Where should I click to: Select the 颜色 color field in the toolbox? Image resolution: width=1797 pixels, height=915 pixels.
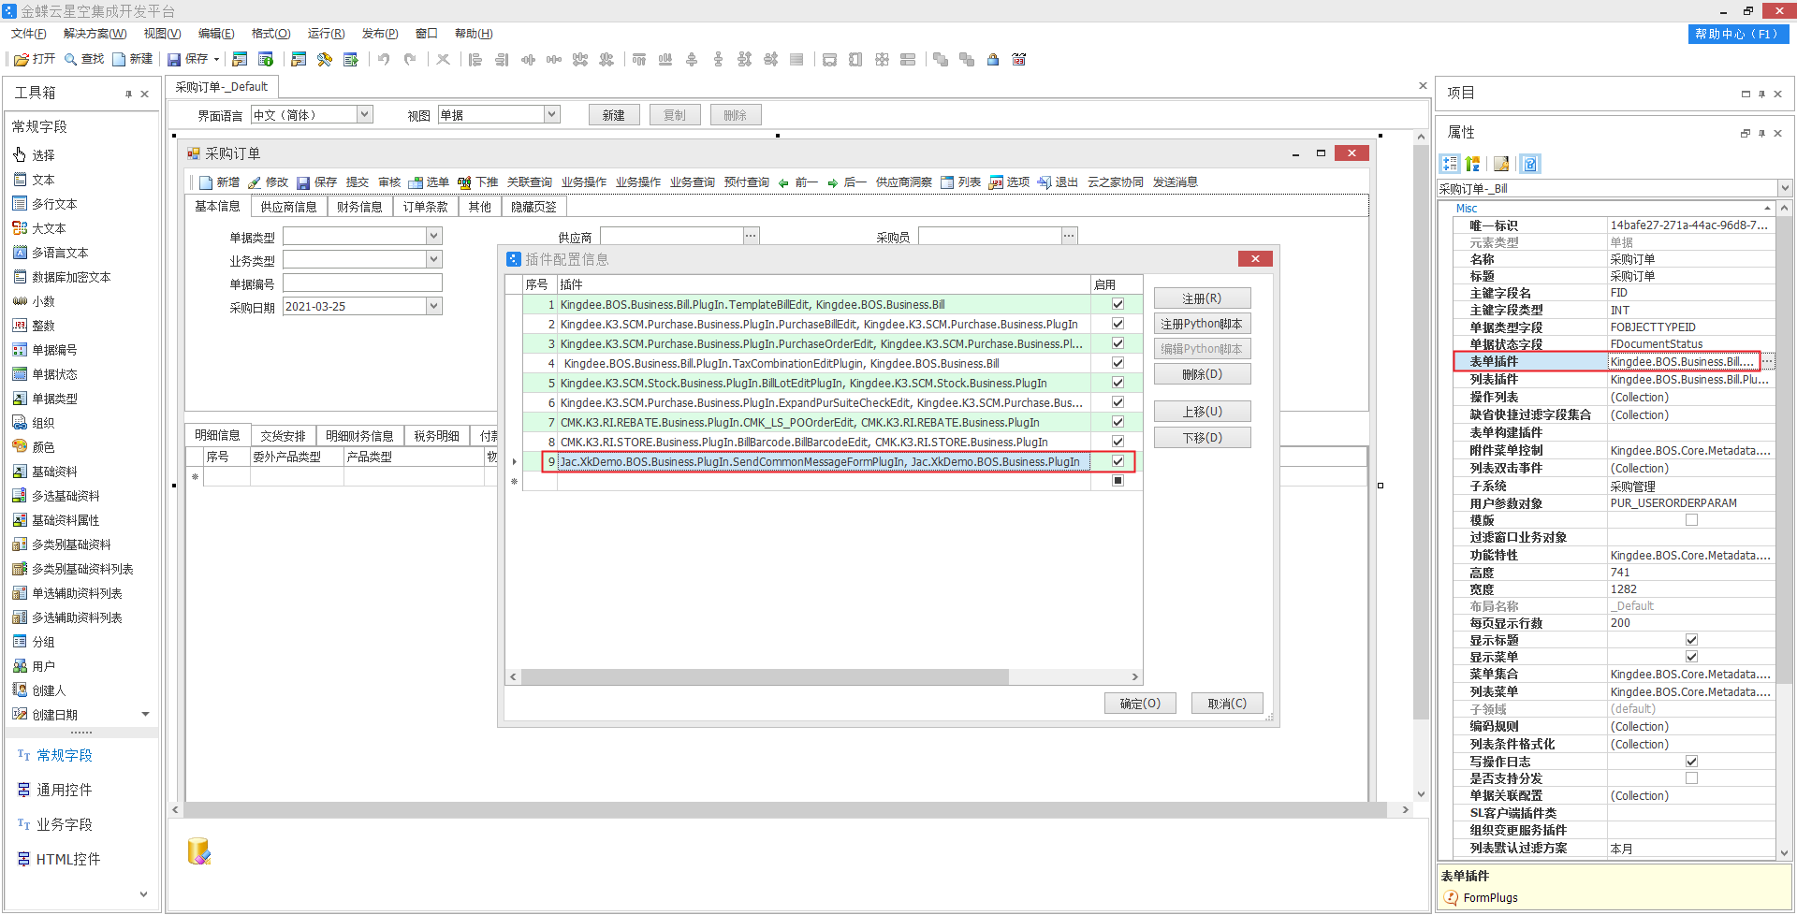coord(43,447)
